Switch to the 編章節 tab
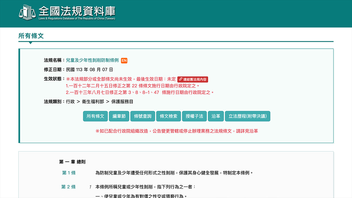 [x=119, y=116]
